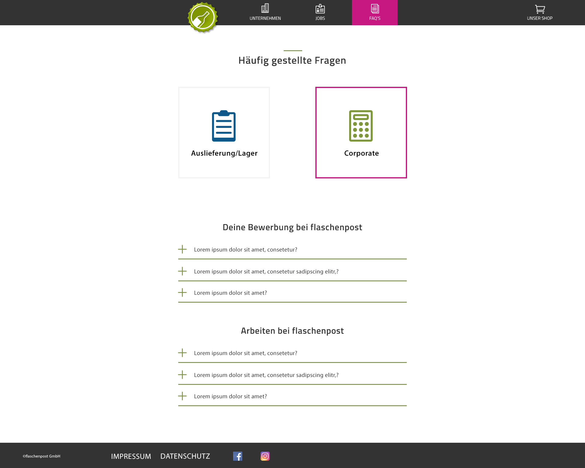Click the ©flaschenpost GmbH copyright text
The width and height of the screenshot is (585, 468).
click(x=41, y=456)
